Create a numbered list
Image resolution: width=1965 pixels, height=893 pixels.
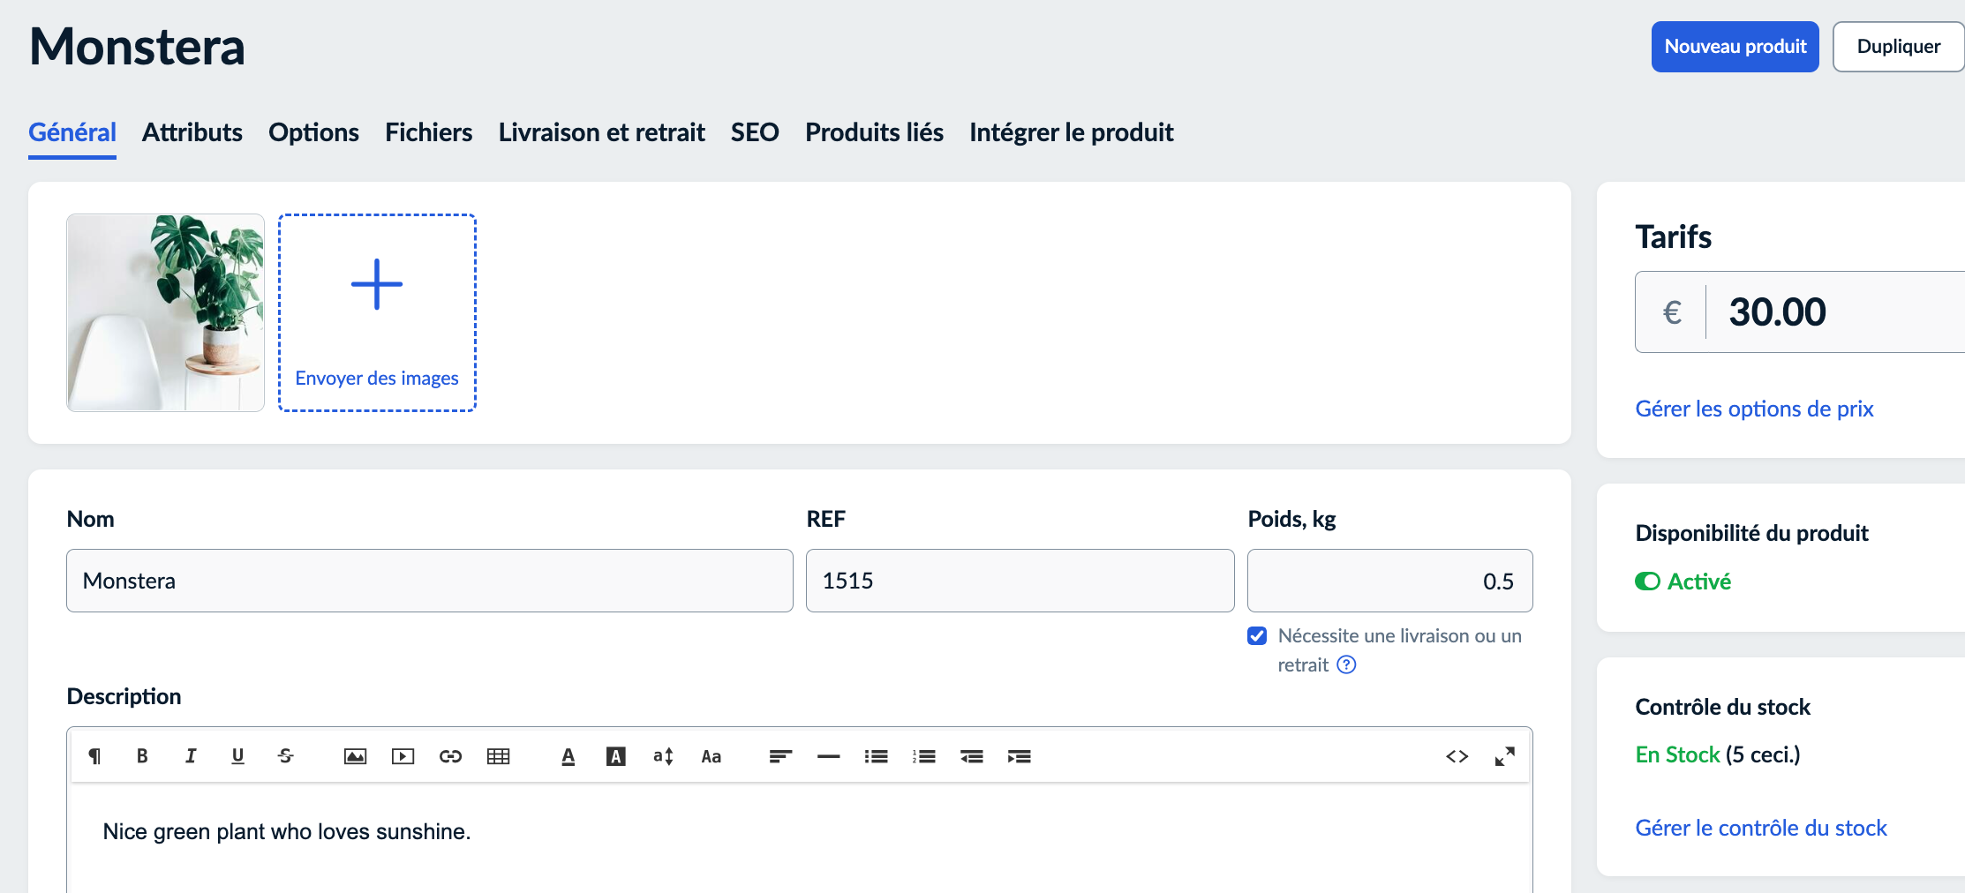(923, 756)
